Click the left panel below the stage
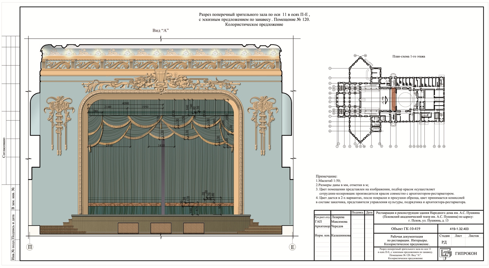Screen dimensions: 489x268 [x=128, y=228]
